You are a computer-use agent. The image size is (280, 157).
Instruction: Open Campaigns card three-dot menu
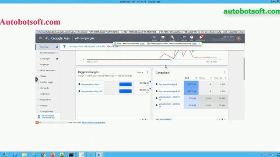pos(224,72)
